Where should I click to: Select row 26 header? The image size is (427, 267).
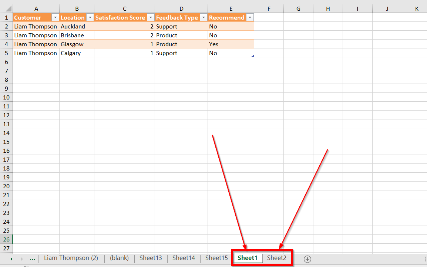(6, 239)
